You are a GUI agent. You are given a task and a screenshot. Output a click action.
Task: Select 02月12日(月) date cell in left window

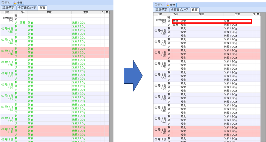[x=7, y=63]
